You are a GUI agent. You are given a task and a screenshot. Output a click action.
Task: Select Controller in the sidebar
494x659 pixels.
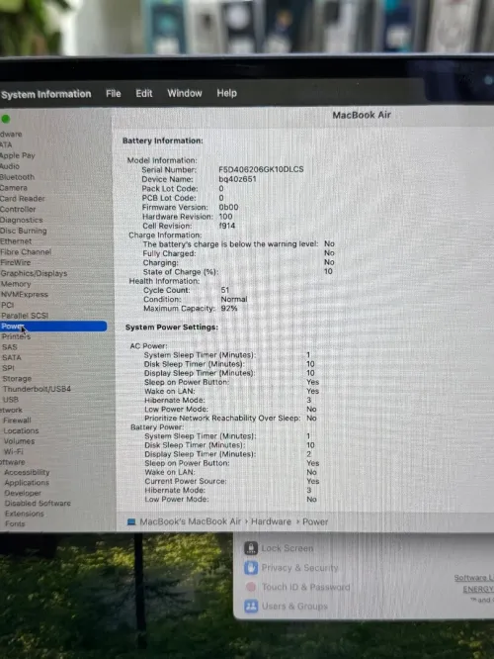pos(18,209)
